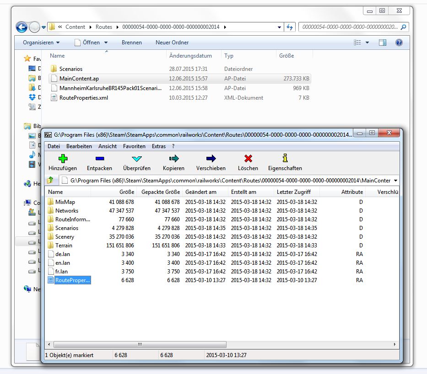Click the Überprüfen test icon
Viewport: 427px width, 374px height.
point(136,159)
